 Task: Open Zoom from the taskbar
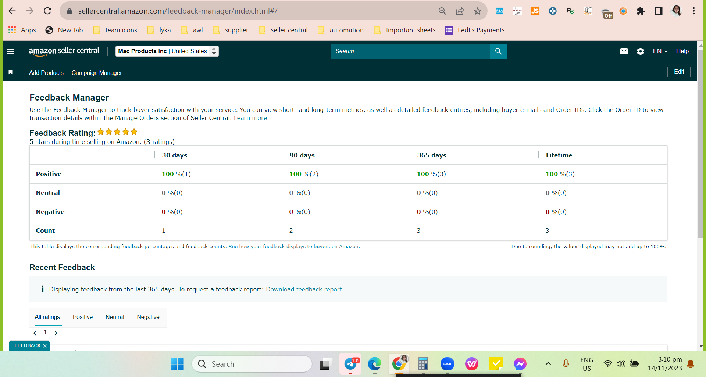click(x=448, y=364)
